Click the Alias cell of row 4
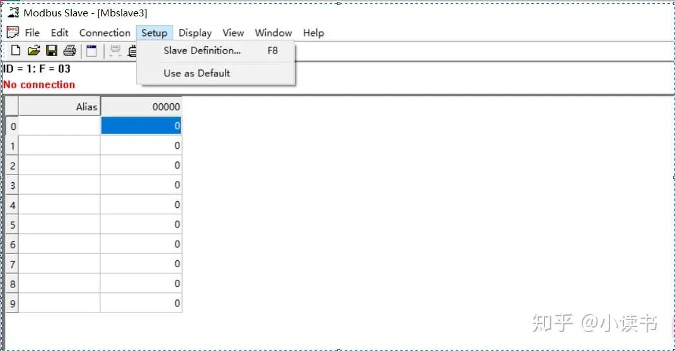The height and width of the screenshot is (351, 675). (59, 205)
